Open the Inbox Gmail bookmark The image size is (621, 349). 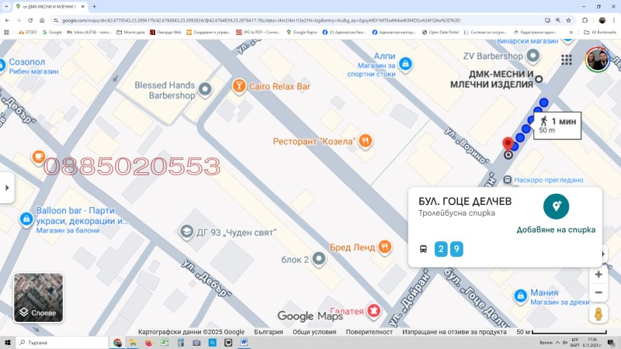point(89,33)
